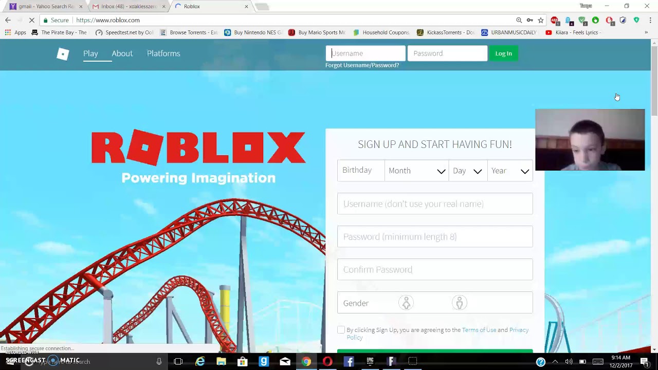
Task: Open the Apps bookmarks shortcut
Action: [x=15, y=32]
